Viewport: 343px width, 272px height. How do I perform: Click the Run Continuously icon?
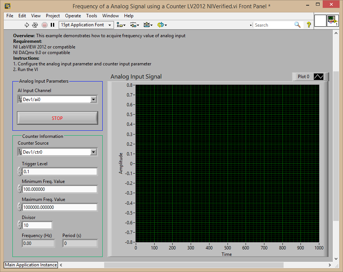click(35, 25)
